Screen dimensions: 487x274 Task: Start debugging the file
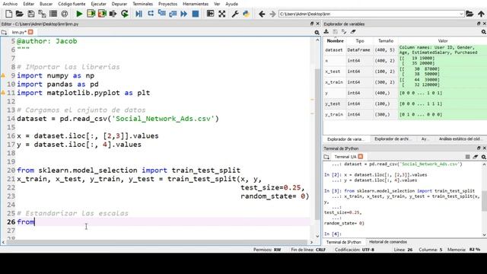tap(138, 14)
